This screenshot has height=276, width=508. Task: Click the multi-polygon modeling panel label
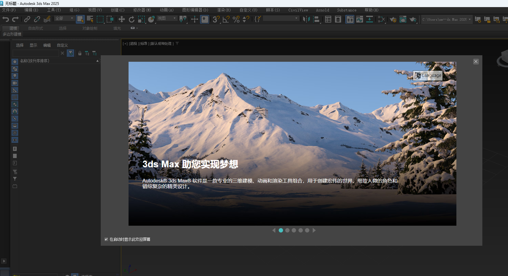pos(12,34)
